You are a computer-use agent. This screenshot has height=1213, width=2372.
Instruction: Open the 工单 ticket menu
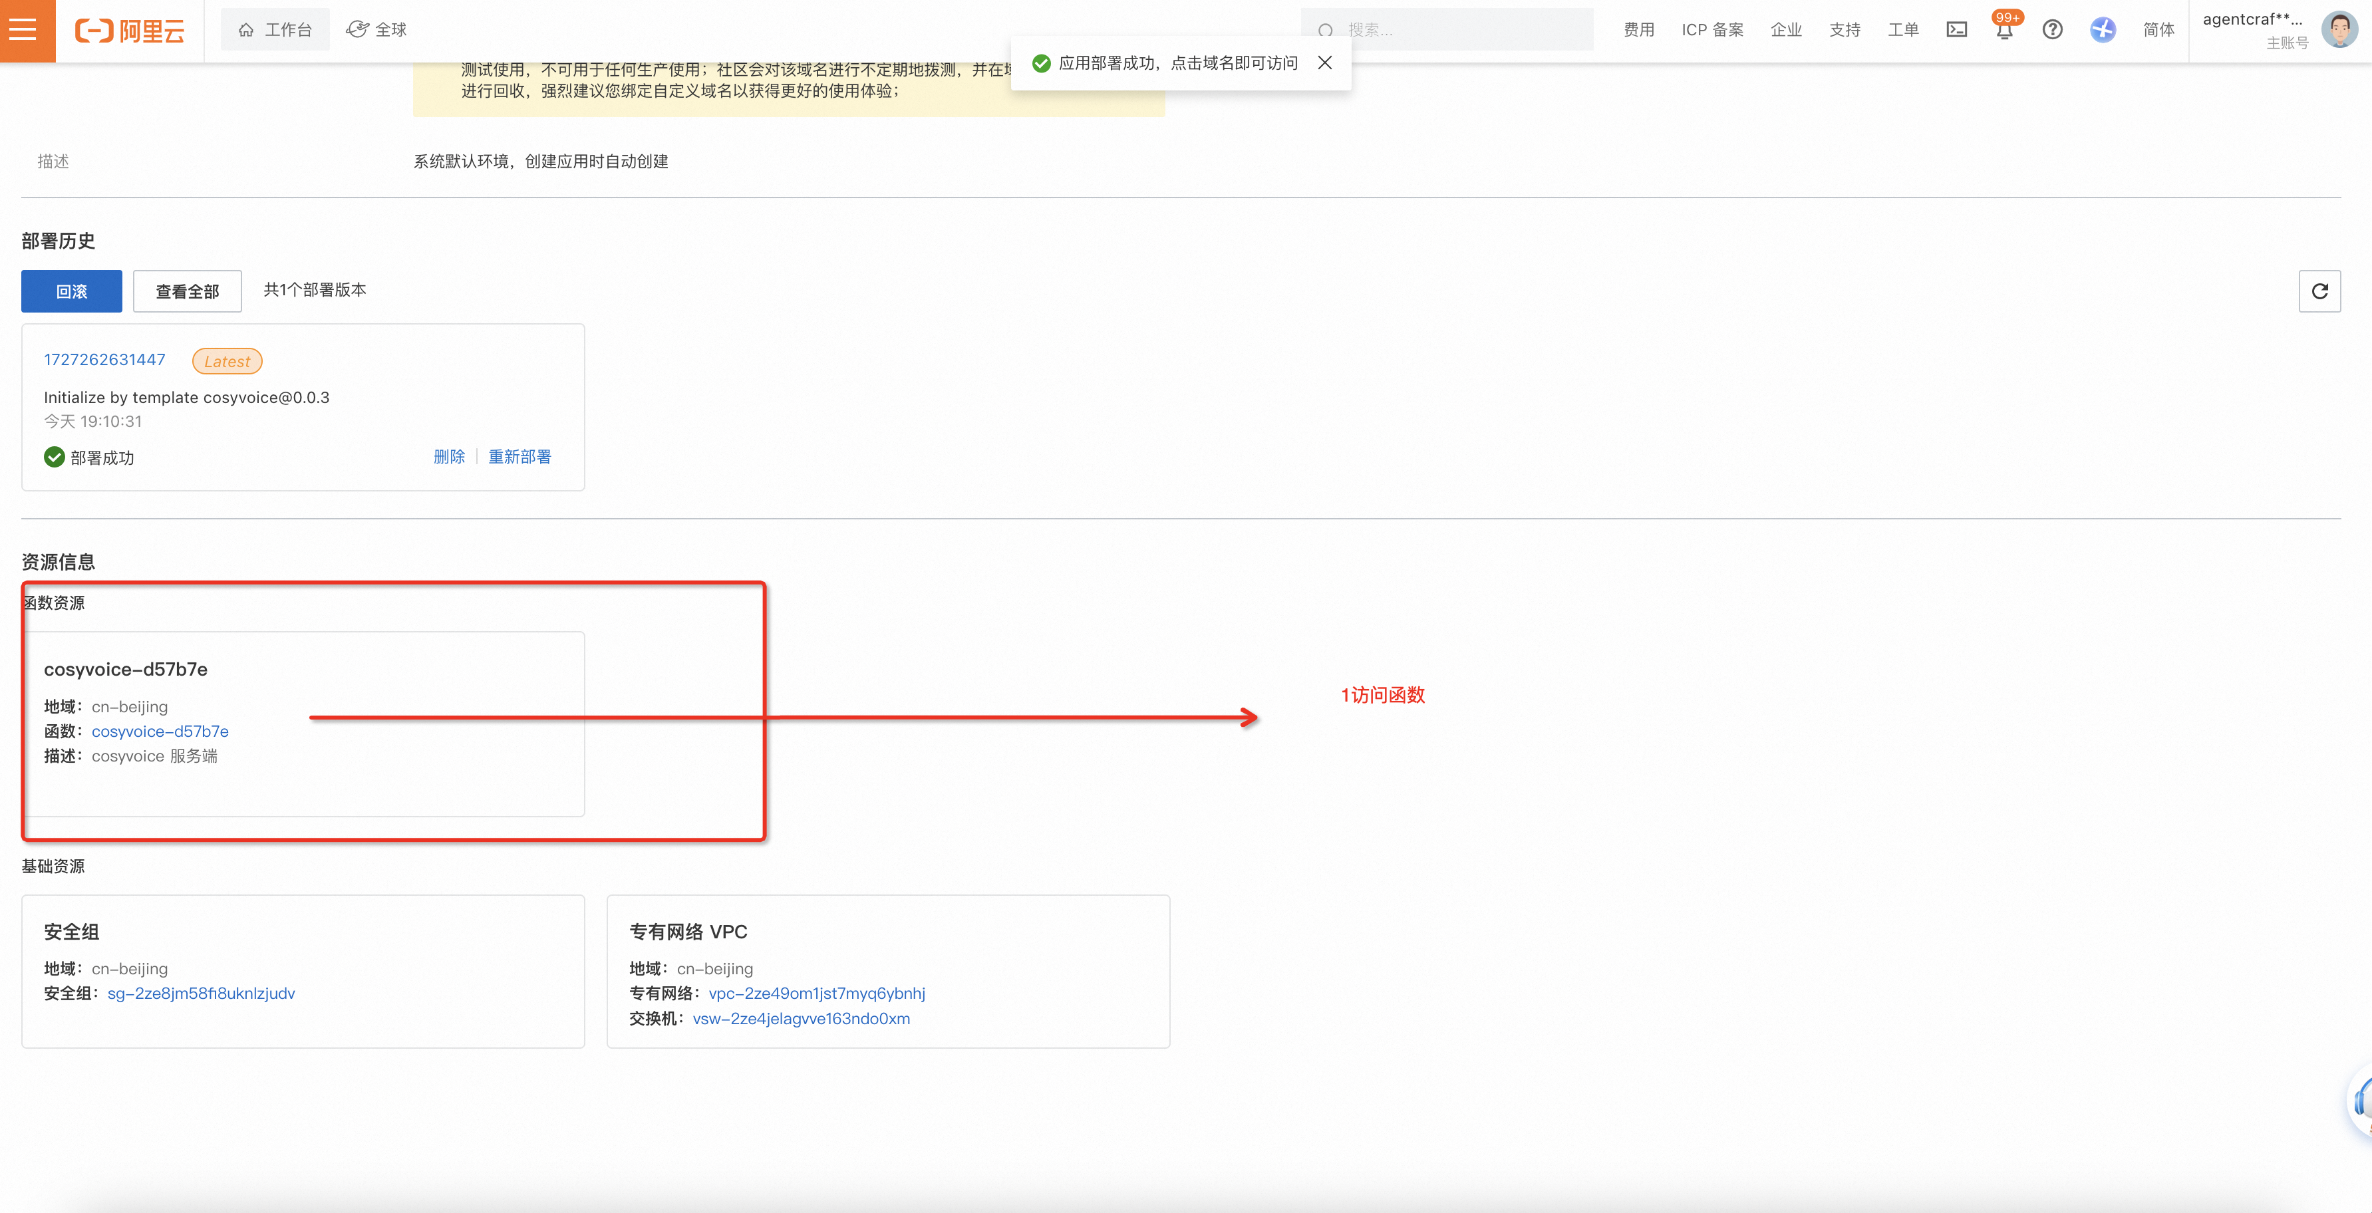pos(1903,29)
